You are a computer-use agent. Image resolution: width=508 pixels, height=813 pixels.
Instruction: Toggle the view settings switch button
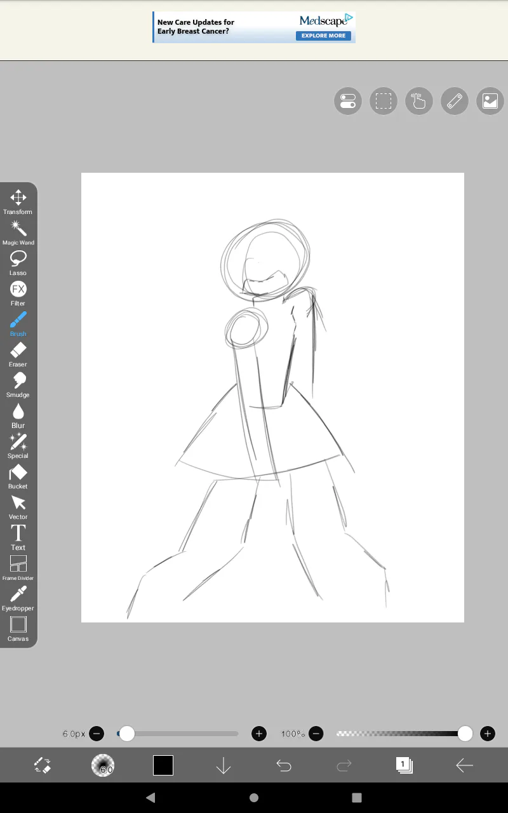[x=348, y=101]
